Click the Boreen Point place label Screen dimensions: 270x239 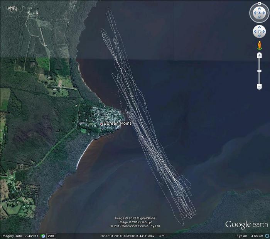(117, 124)
